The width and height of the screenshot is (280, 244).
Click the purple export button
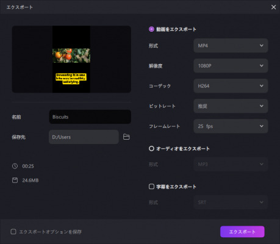(x=242, y=232)
